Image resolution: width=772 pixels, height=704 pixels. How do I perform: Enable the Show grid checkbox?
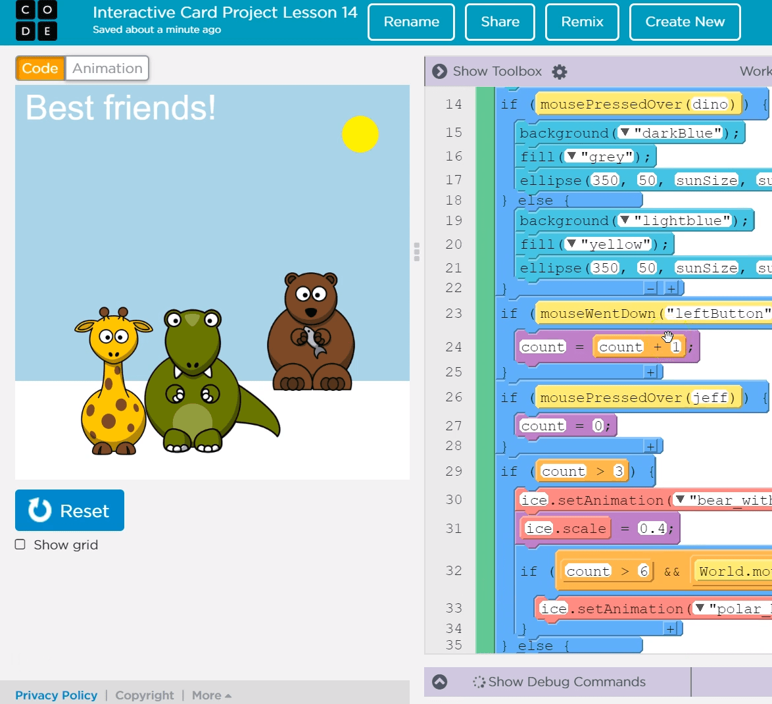pos(20,544)
